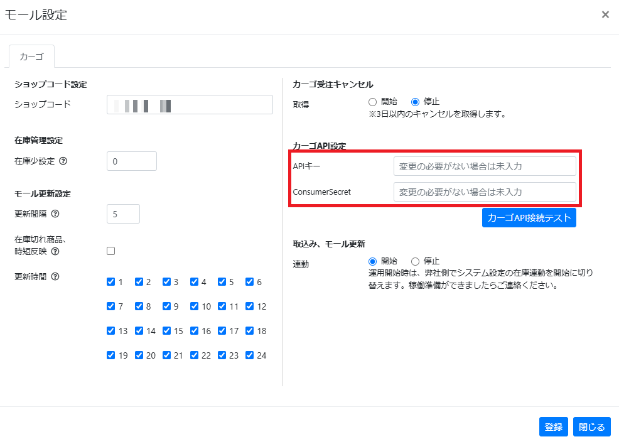The width and height of the screenshot is (619, 444).
Task: Uncheck update hour 3 checkbox
Action: 166,281
